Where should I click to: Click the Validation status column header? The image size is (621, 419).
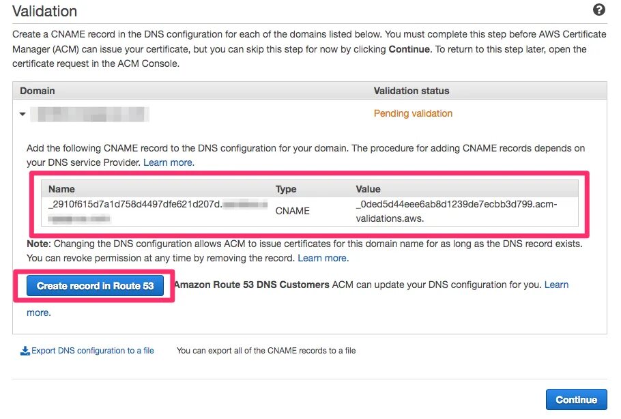point(411,91)
